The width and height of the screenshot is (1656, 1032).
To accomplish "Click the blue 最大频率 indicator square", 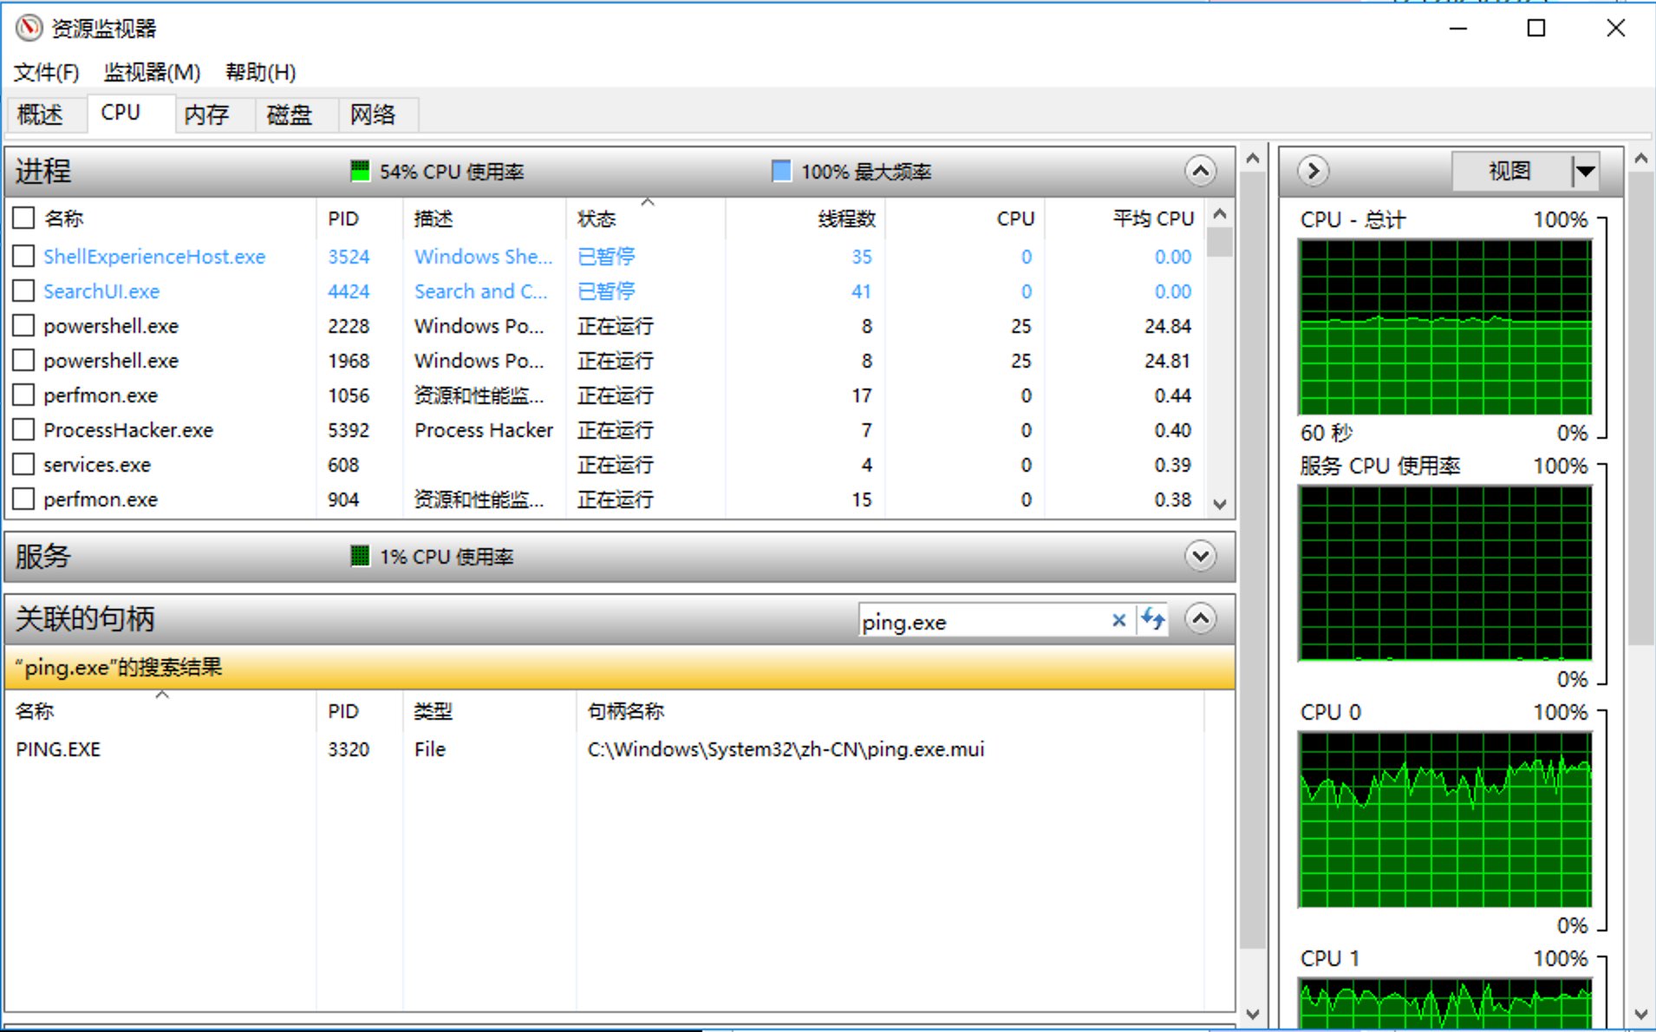I will click(781, 171).
